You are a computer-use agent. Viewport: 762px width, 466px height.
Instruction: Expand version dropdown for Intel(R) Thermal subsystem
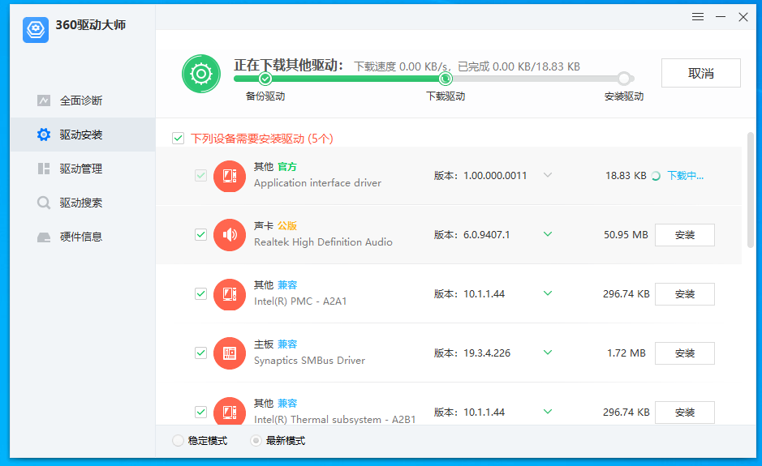548,412
